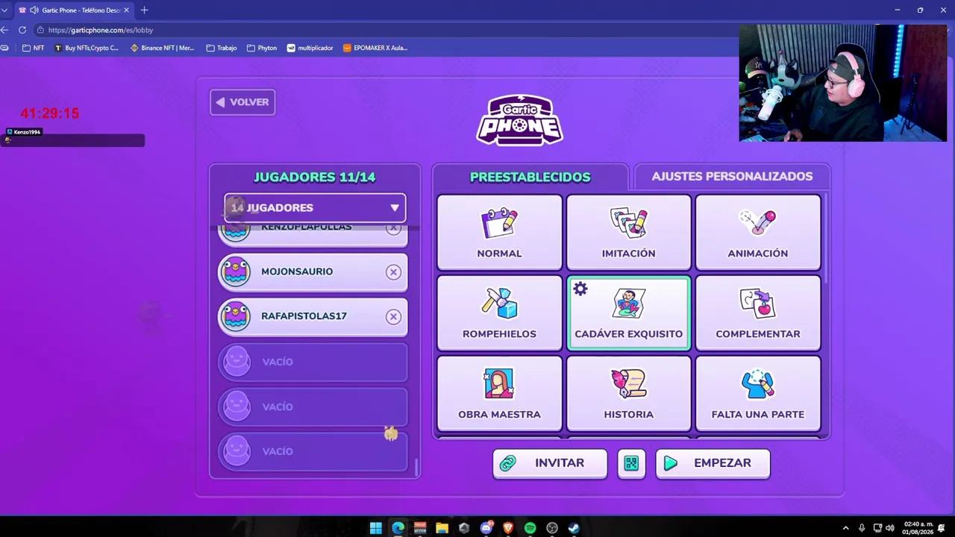The width and height of the screenshot is (955, 537).
Task: Pick the Historia game mode
Action: click(x=628, y=393)
